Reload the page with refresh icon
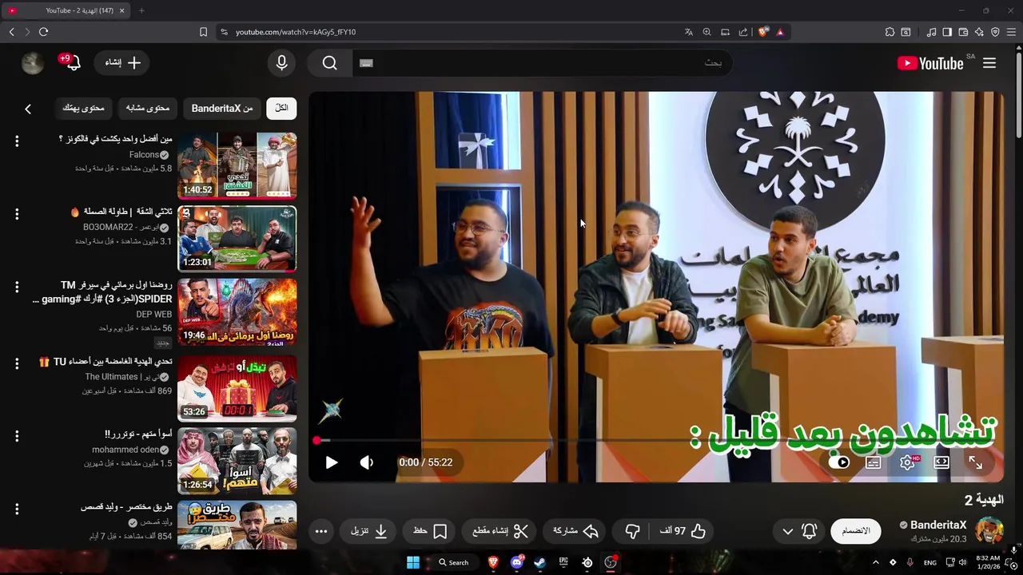The image size is (1023, 575). pos(43,32)
